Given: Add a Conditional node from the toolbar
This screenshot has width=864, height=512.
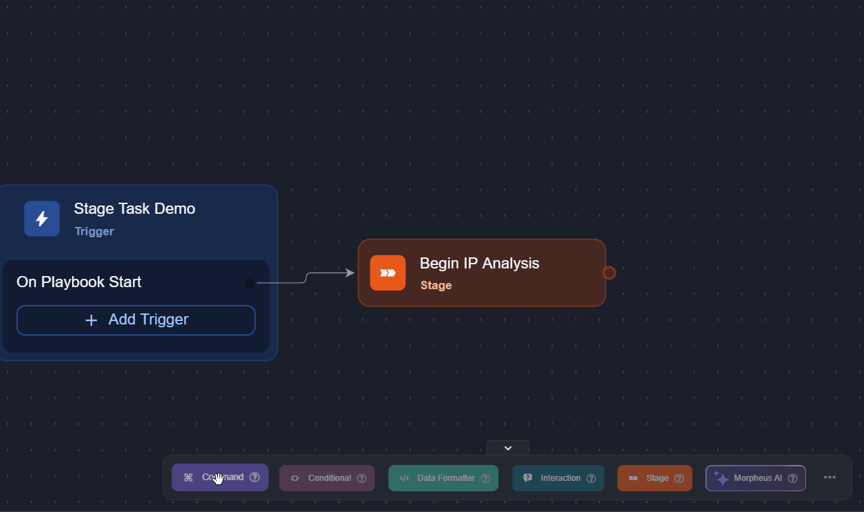Looking at the screenshot, I should coord(322,478).
